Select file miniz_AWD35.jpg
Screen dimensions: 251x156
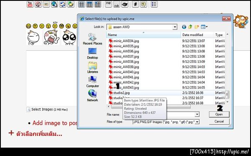[123, 46]
